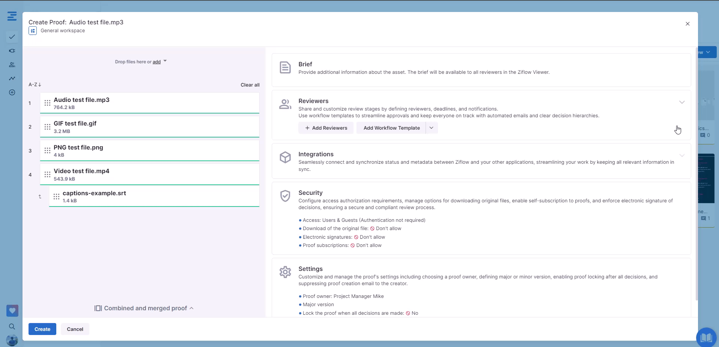This screenshot has height=347, width=719.
Task: Click the Settings gear icon
Action: point(285,272)
